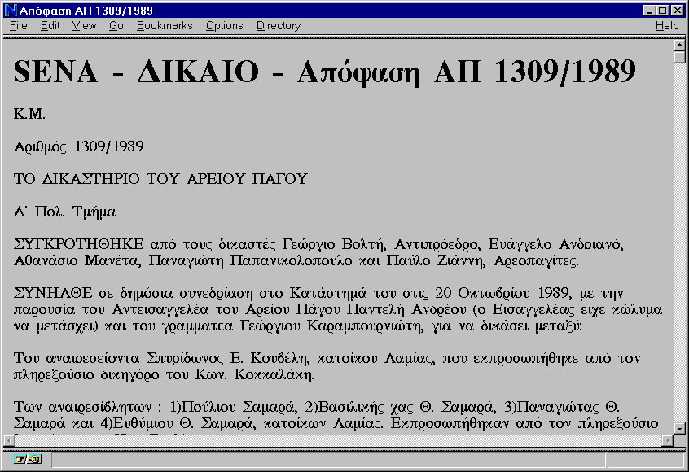Click the vertical scrollbar down arrow
Viewport: 689px width, 472px height.
tap(679, 429)
